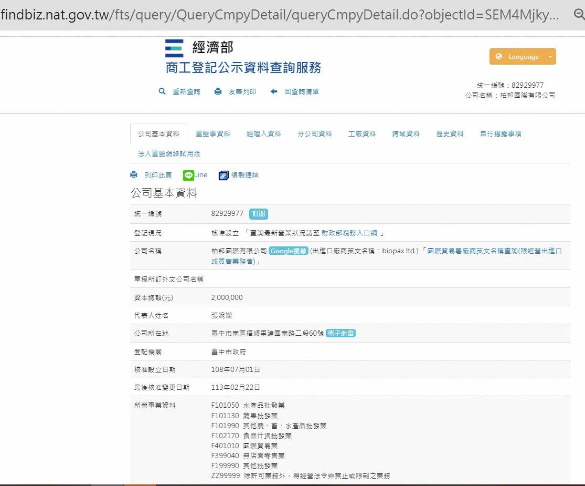
Task: Click the Google搜尋 button
Action: pos(288,251)
